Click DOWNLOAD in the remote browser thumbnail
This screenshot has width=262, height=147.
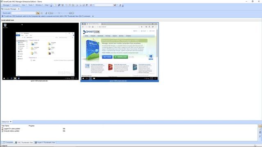pyautogui.click(x=121, y=57)
